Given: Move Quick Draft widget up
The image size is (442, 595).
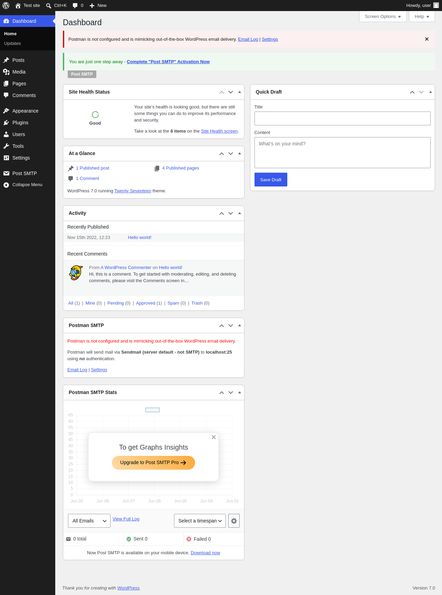Looking at the screenshot, I should pyautogui.click(x=412, y=92).
